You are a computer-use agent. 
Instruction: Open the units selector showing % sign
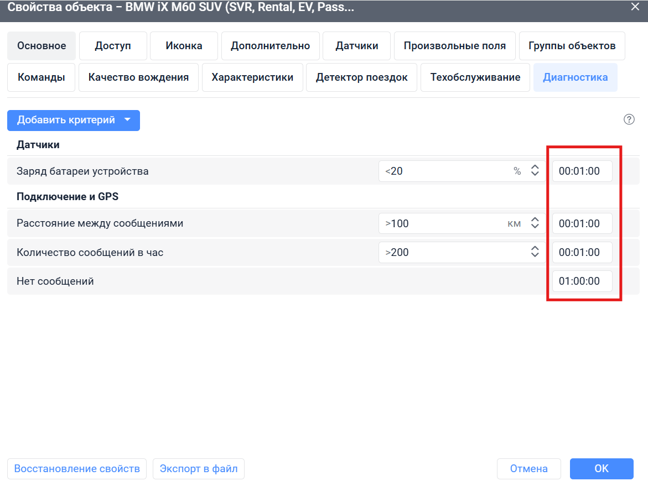[x=517, y=171]
